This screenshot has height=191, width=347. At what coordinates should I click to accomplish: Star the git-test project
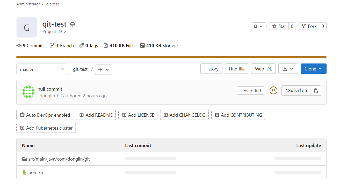(x=279, y=26)
